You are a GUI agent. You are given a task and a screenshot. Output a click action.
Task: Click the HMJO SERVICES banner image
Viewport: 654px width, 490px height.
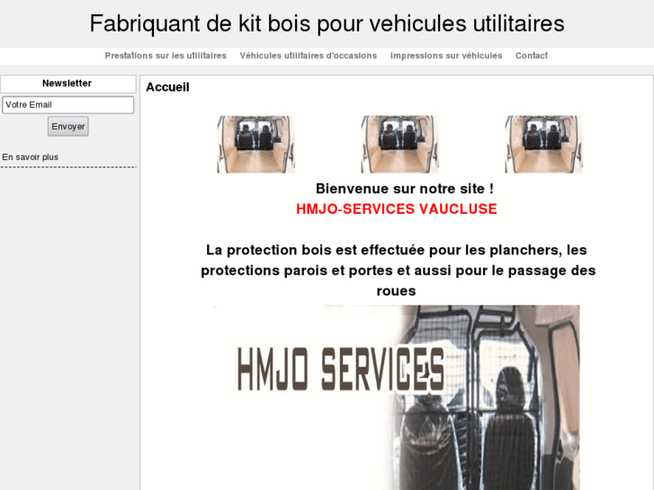[396, 397]
